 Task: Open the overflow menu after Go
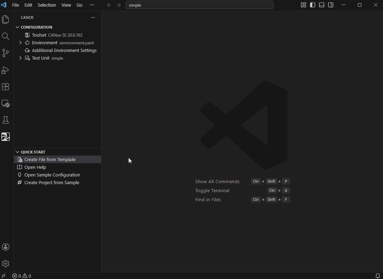[92, 5]
